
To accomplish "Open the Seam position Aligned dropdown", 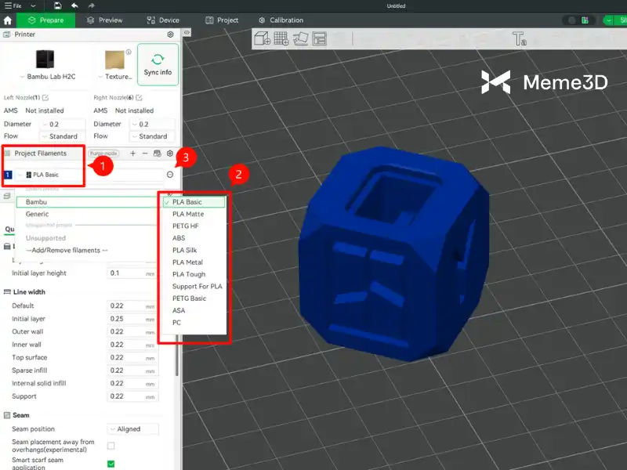I will click(133, 429).
